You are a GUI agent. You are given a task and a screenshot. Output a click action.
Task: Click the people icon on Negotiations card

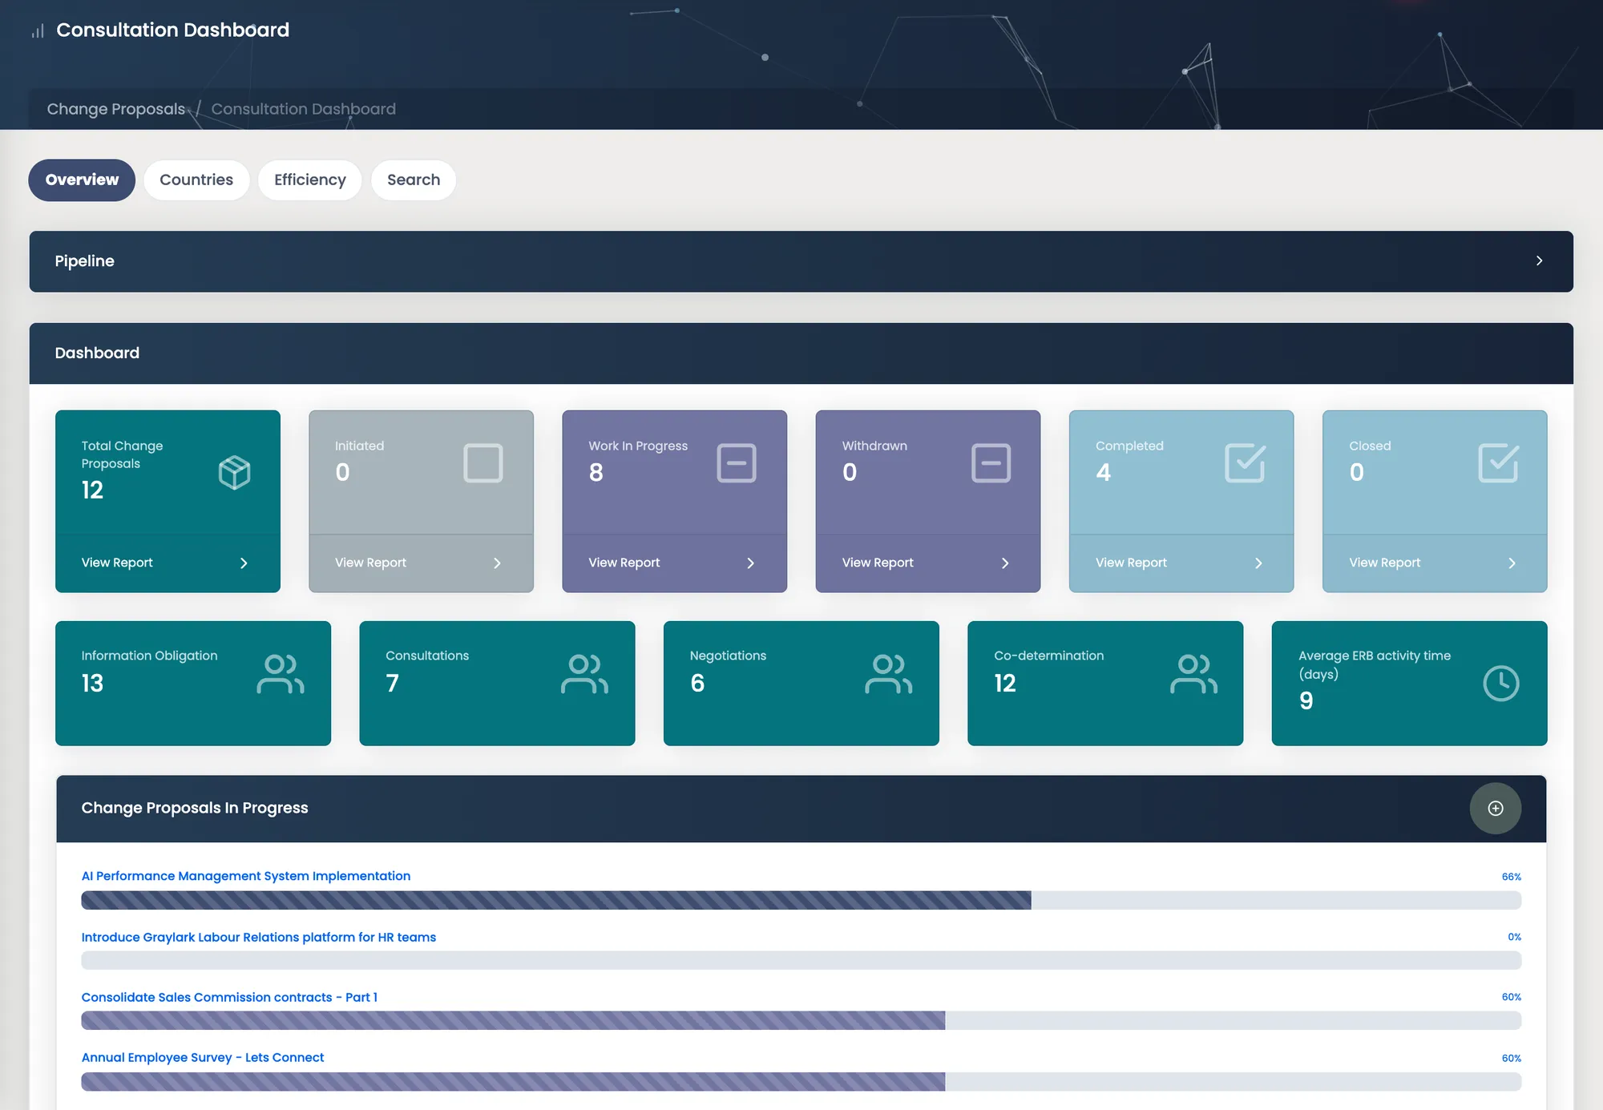coord(889,674)
